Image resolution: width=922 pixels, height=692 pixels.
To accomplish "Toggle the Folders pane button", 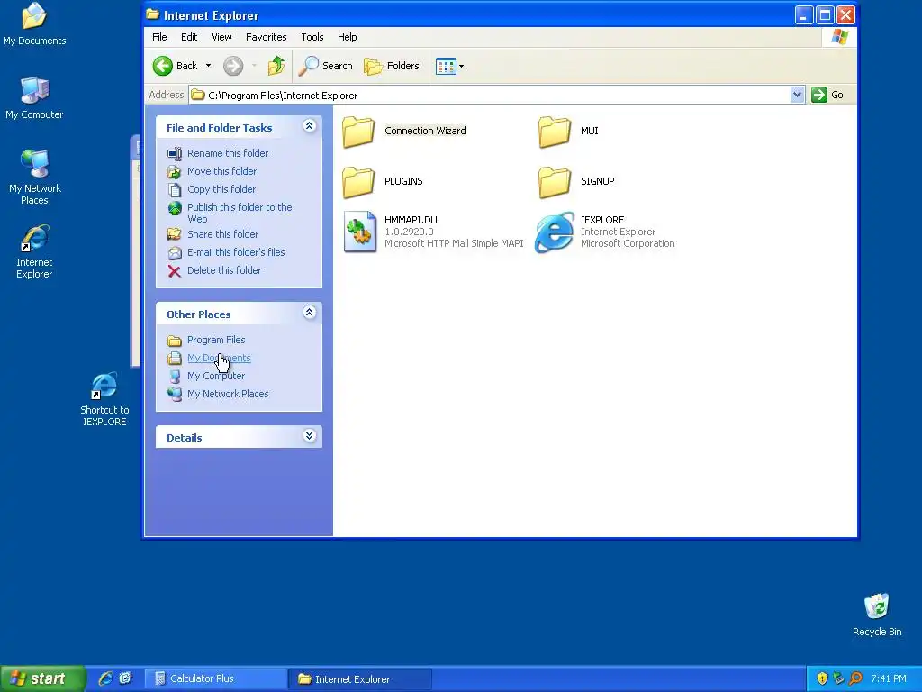I will 392,66.
